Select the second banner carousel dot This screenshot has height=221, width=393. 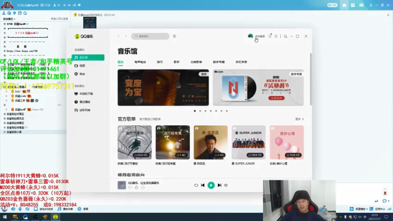tap(200, 111)
